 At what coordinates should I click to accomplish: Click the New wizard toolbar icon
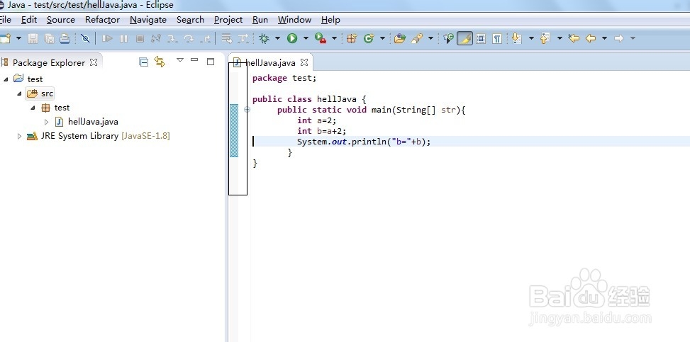coord(5,39)
